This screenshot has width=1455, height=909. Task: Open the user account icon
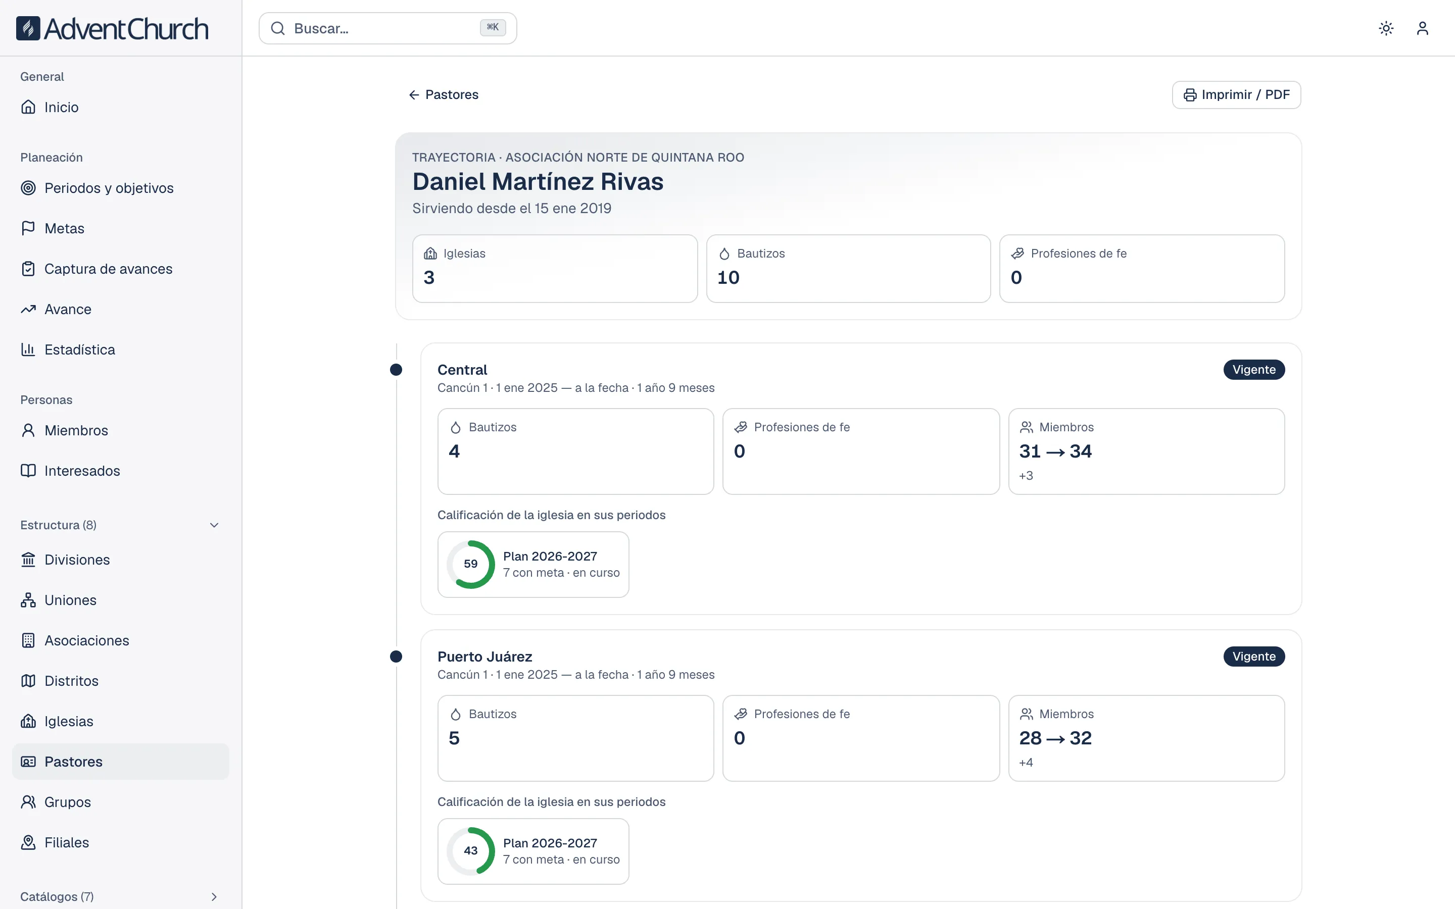[1423, 28]
